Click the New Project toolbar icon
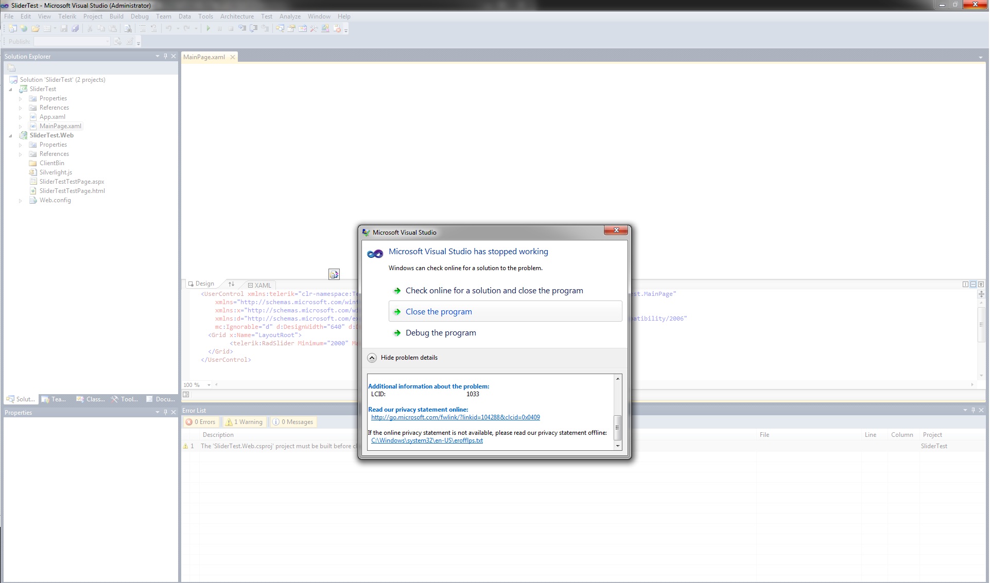The image size is (990, 583). pyautogui.click(x=13, y=29)
